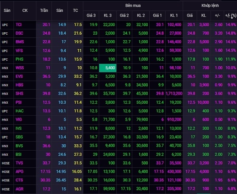Click CTS KL 1 value 121,100

[174, 180]
